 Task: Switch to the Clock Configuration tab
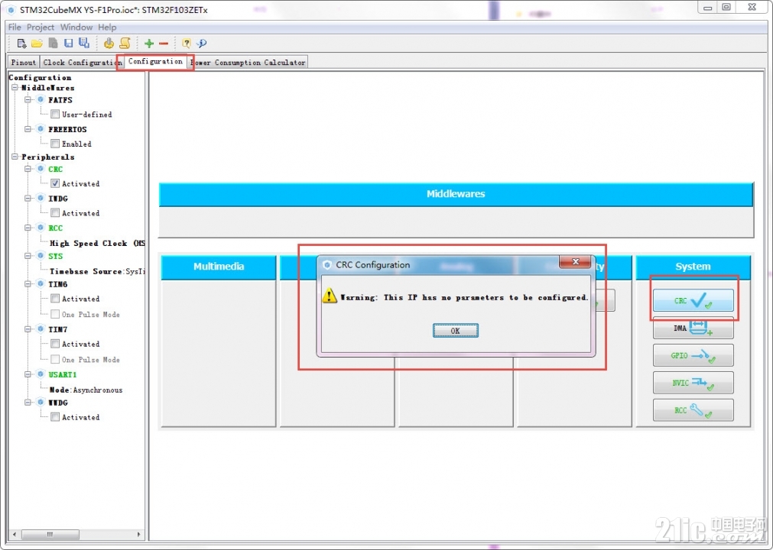click(x=81, y=62)
